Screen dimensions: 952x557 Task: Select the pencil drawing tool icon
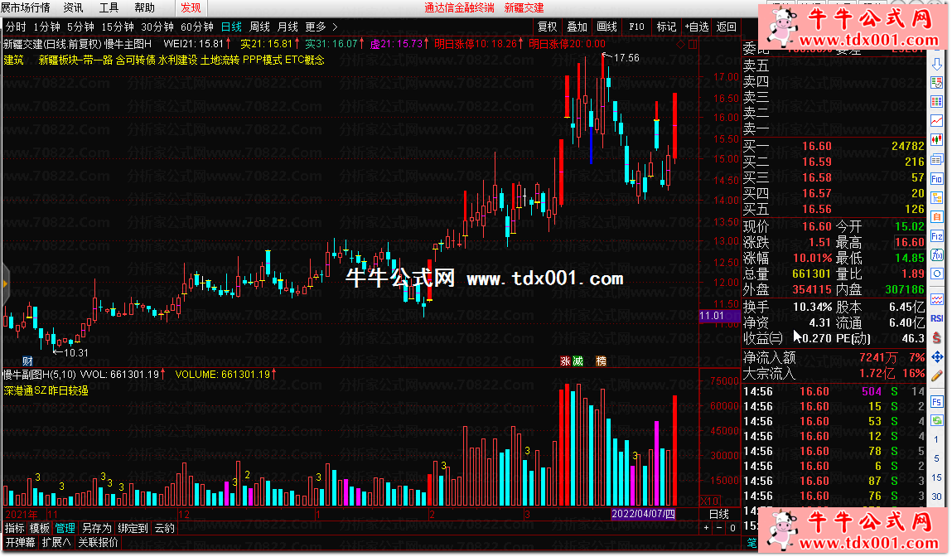pyautogui.click(x=937, y=376)
